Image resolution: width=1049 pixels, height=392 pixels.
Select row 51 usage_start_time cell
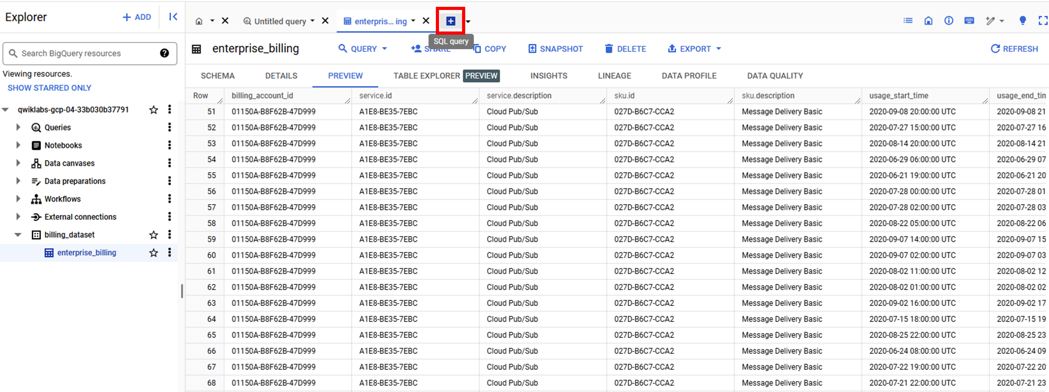pyautogui.click(x=925, y=111)
